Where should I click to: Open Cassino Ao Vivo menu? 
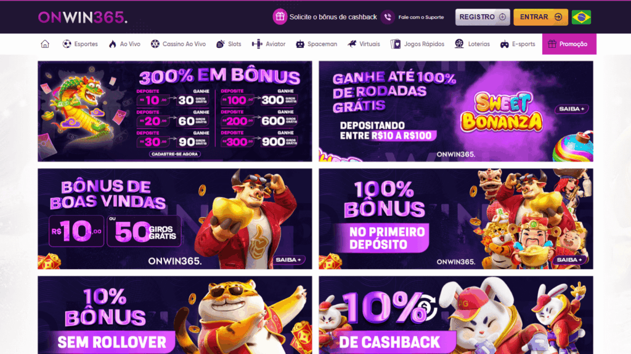click(178, 44)
